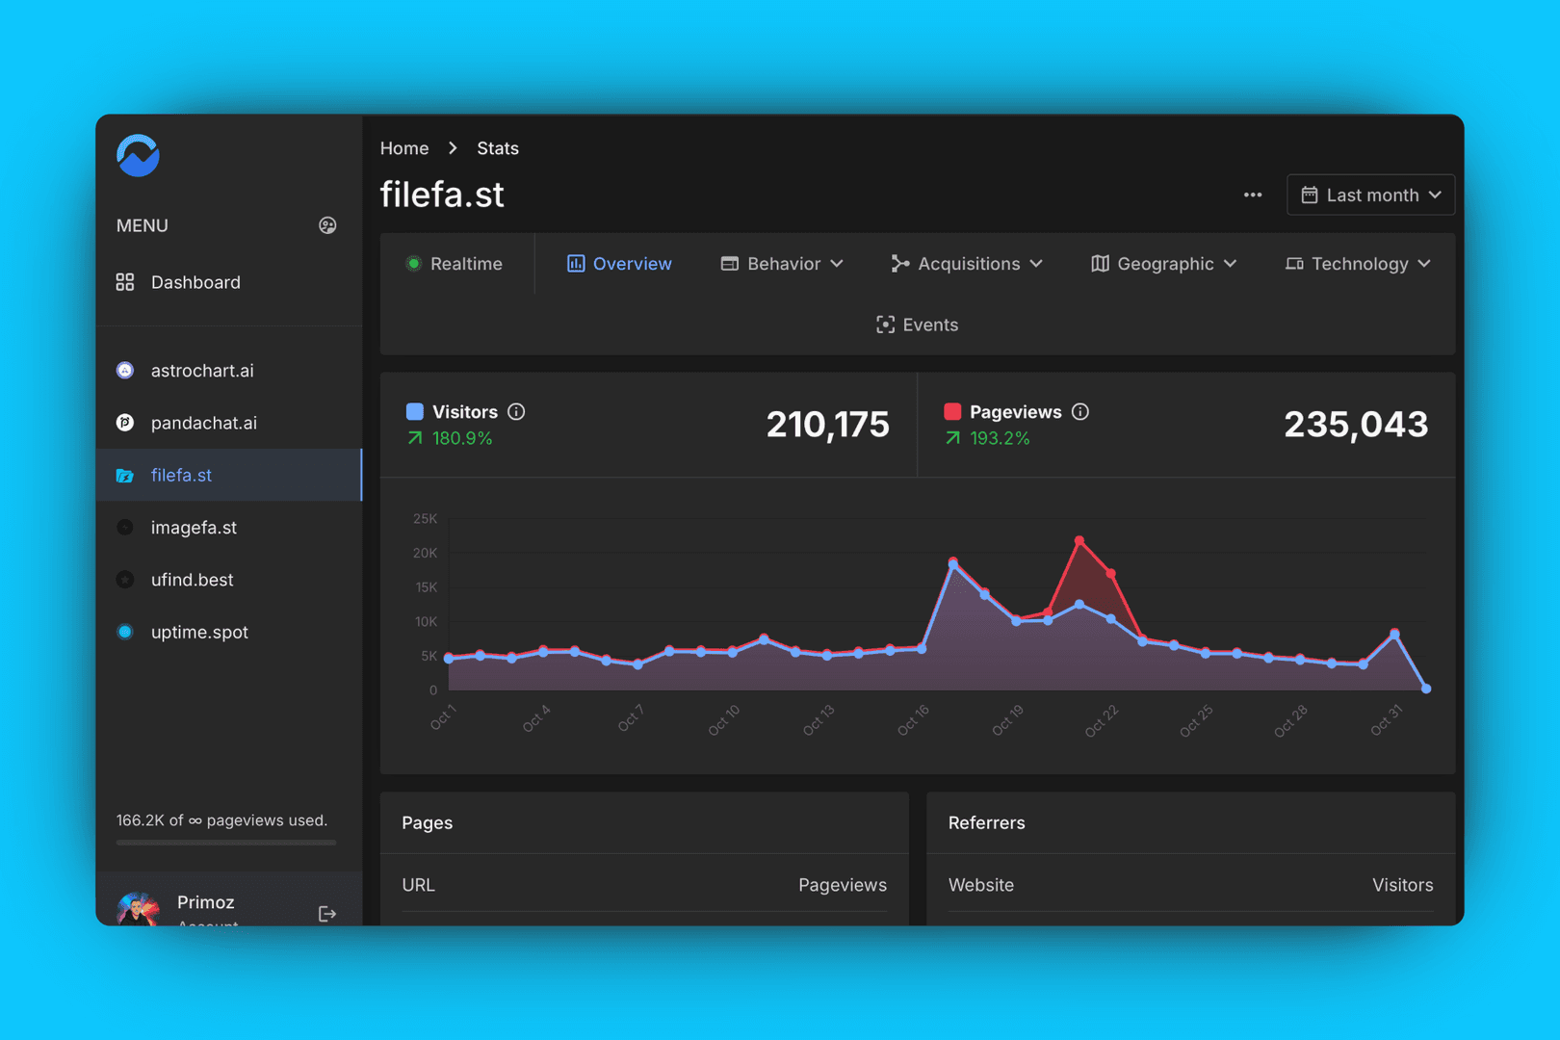Open the Last month date range selector
Viewport: 1560px width, 1040px height.
click(1370, 195)
